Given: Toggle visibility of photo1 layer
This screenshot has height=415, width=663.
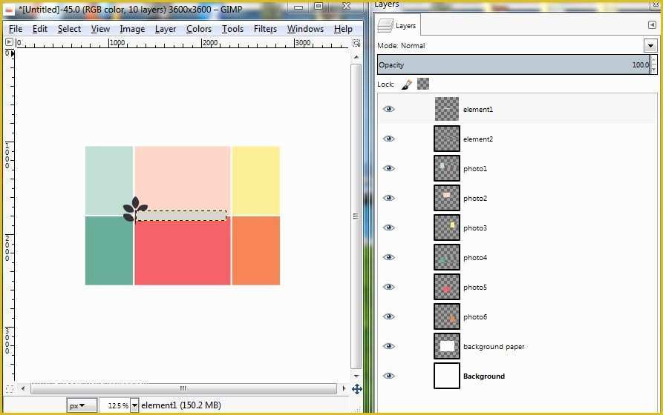Looking at the screenshot, I should pyautogui.click(x=388, y=168).
